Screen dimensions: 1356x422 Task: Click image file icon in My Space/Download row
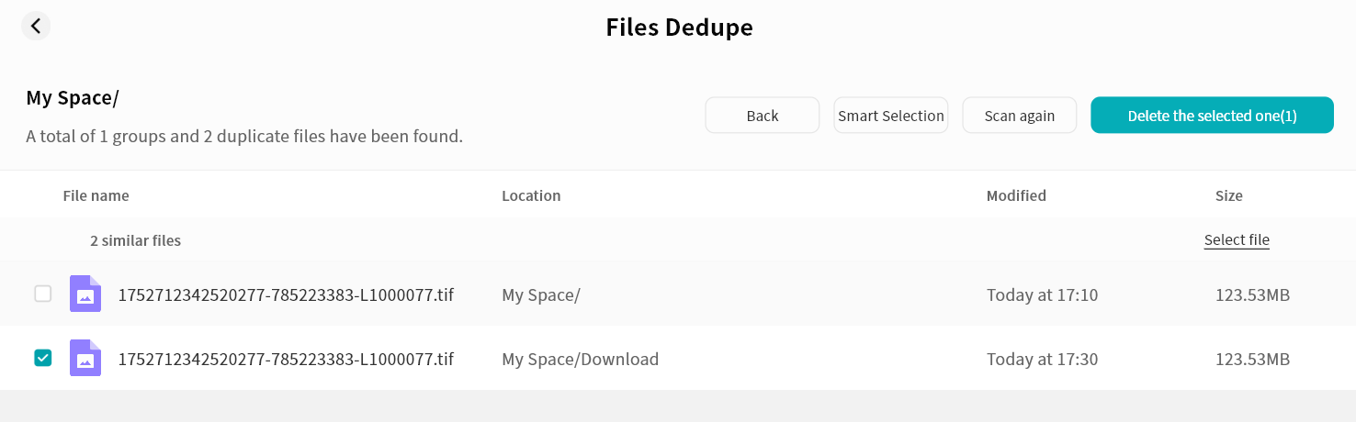coord(85,359)
